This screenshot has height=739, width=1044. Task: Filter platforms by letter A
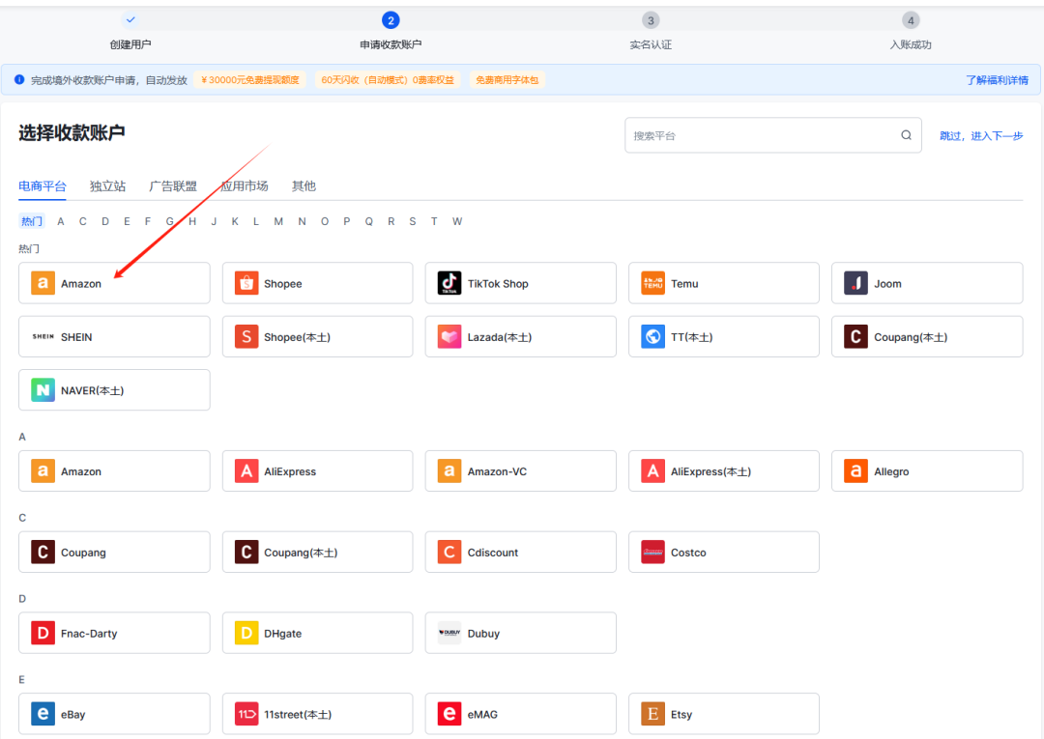(61, 221)
